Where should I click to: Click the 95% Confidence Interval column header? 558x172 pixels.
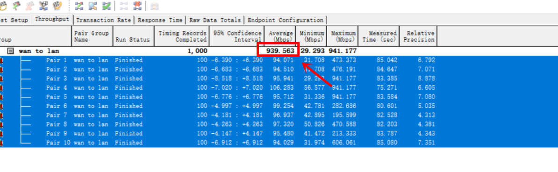(236, 36)
